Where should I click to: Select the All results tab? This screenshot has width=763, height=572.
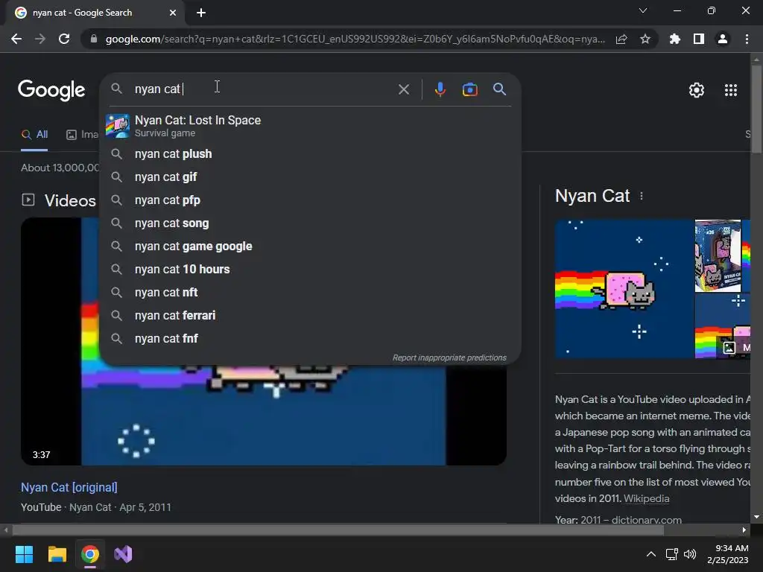coord(34,135)
